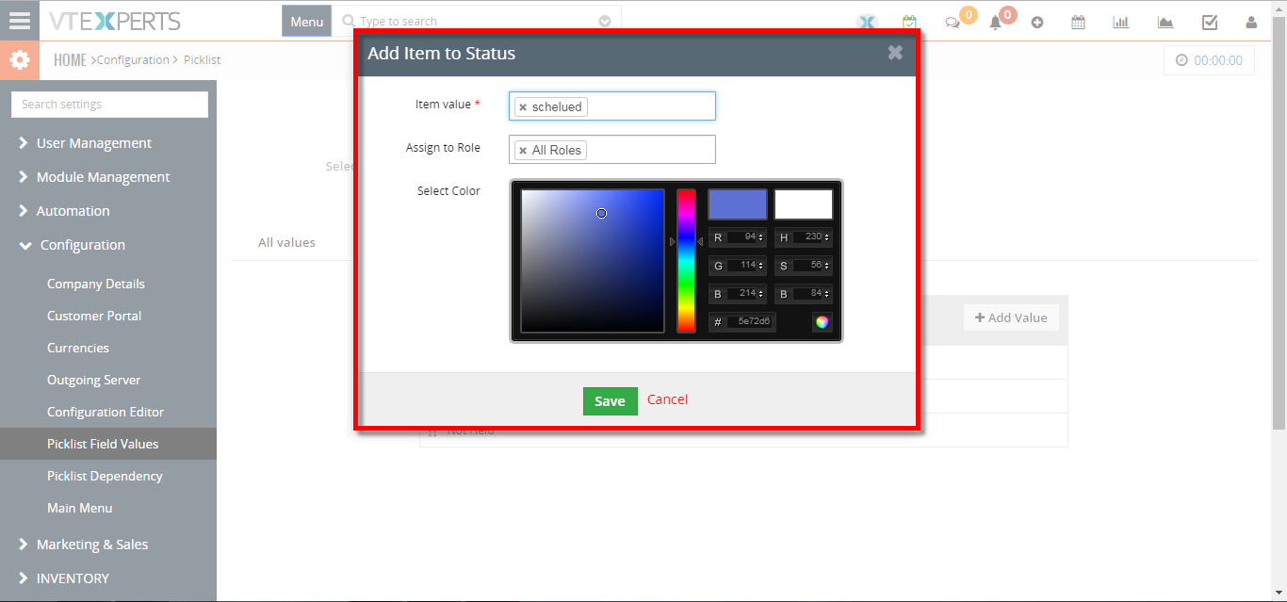The image size is (1287, 602).
Task: Save the new status item
Action: pyautogui.click(x=610, y=400)
